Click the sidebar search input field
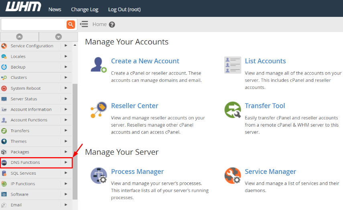The width and height of the screenshot is (343, 210). (34, 24)
